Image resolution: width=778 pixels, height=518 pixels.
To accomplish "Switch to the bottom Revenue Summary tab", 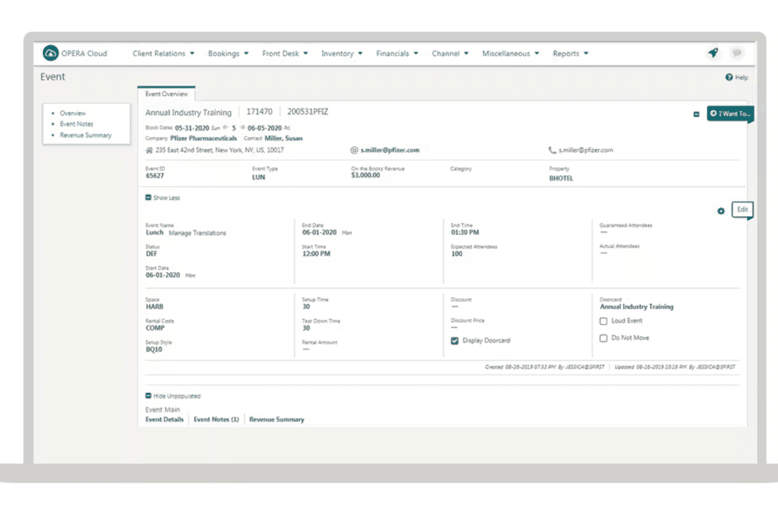I will [x=277, y=419].
